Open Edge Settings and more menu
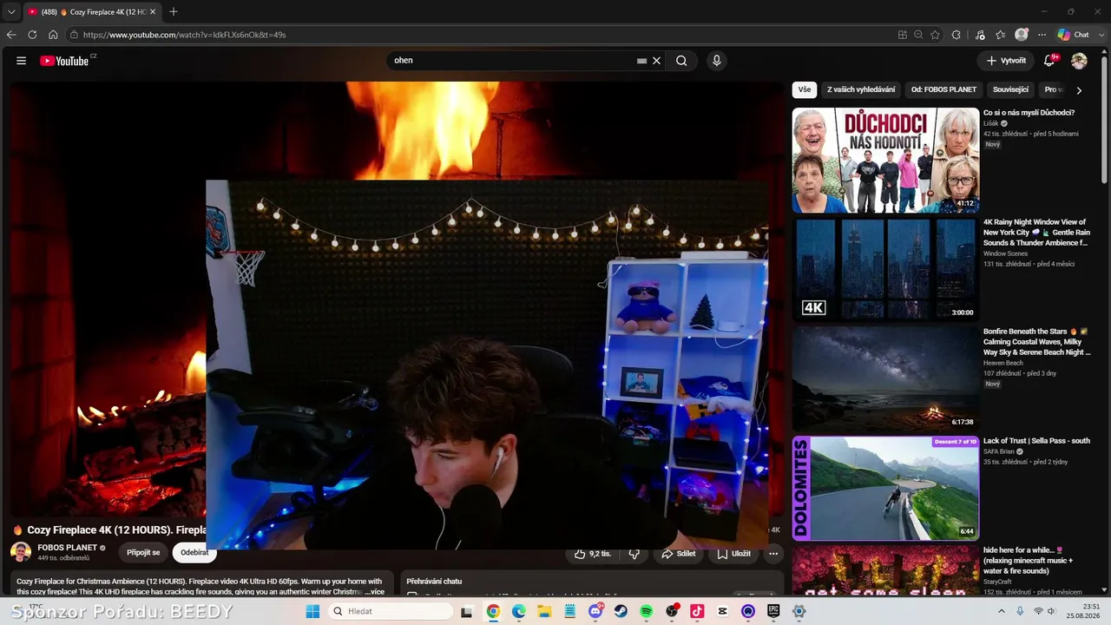This screenshot has width=1111, height=625. point(1042,35)
